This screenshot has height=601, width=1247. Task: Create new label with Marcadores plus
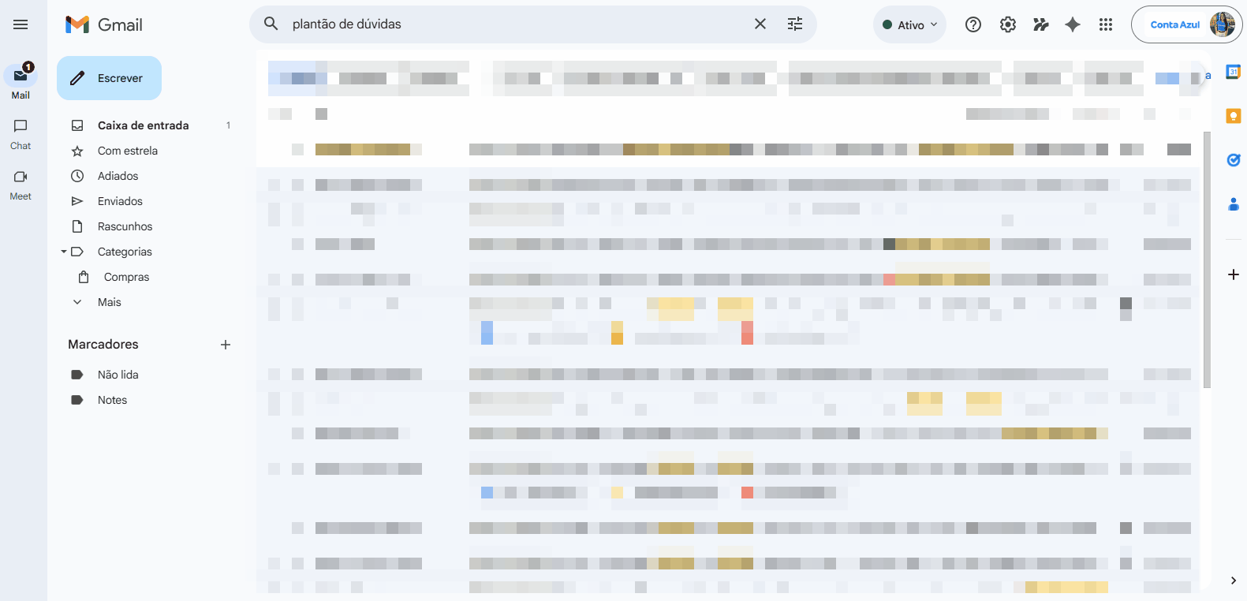pos(226,345)
